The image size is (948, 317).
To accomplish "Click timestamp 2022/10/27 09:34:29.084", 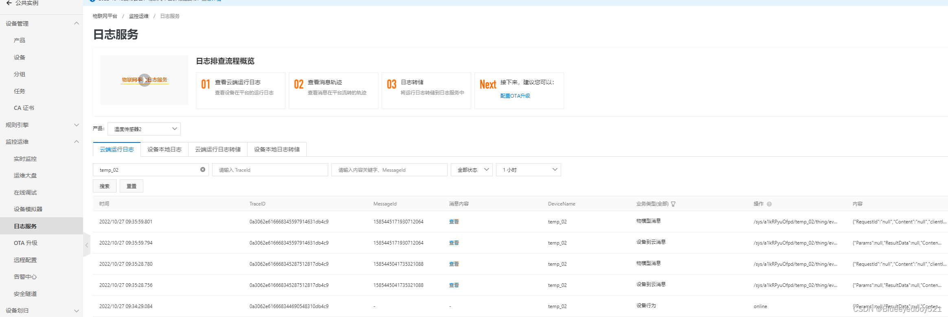I will coord(126,306).
